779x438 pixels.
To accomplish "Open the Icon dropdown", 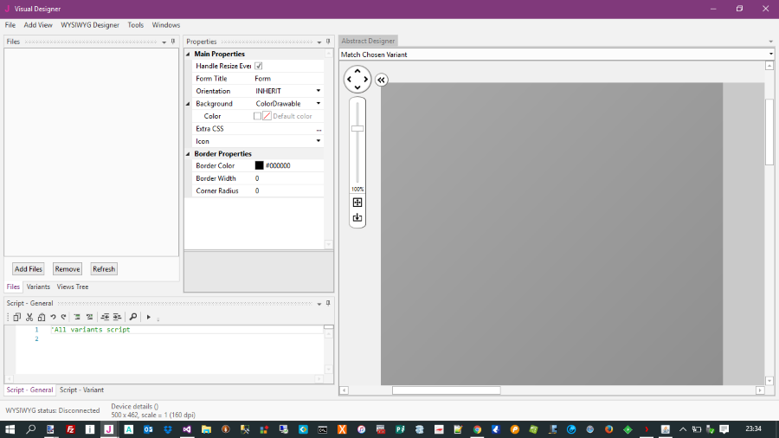I will point(319,141).
